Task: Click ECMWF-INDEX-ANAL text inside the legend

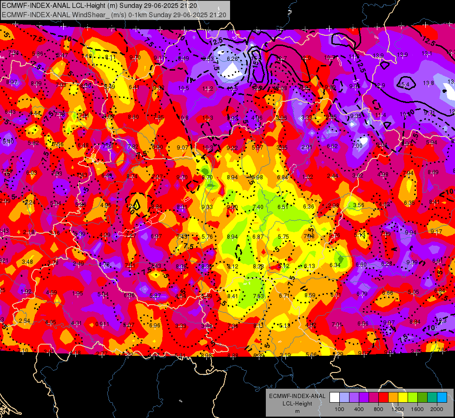Action: tap(297, 396)
